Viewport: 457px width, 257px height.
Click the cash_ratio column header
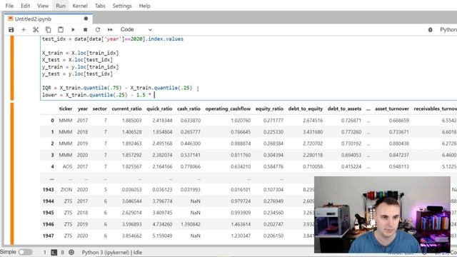point(189,109)
